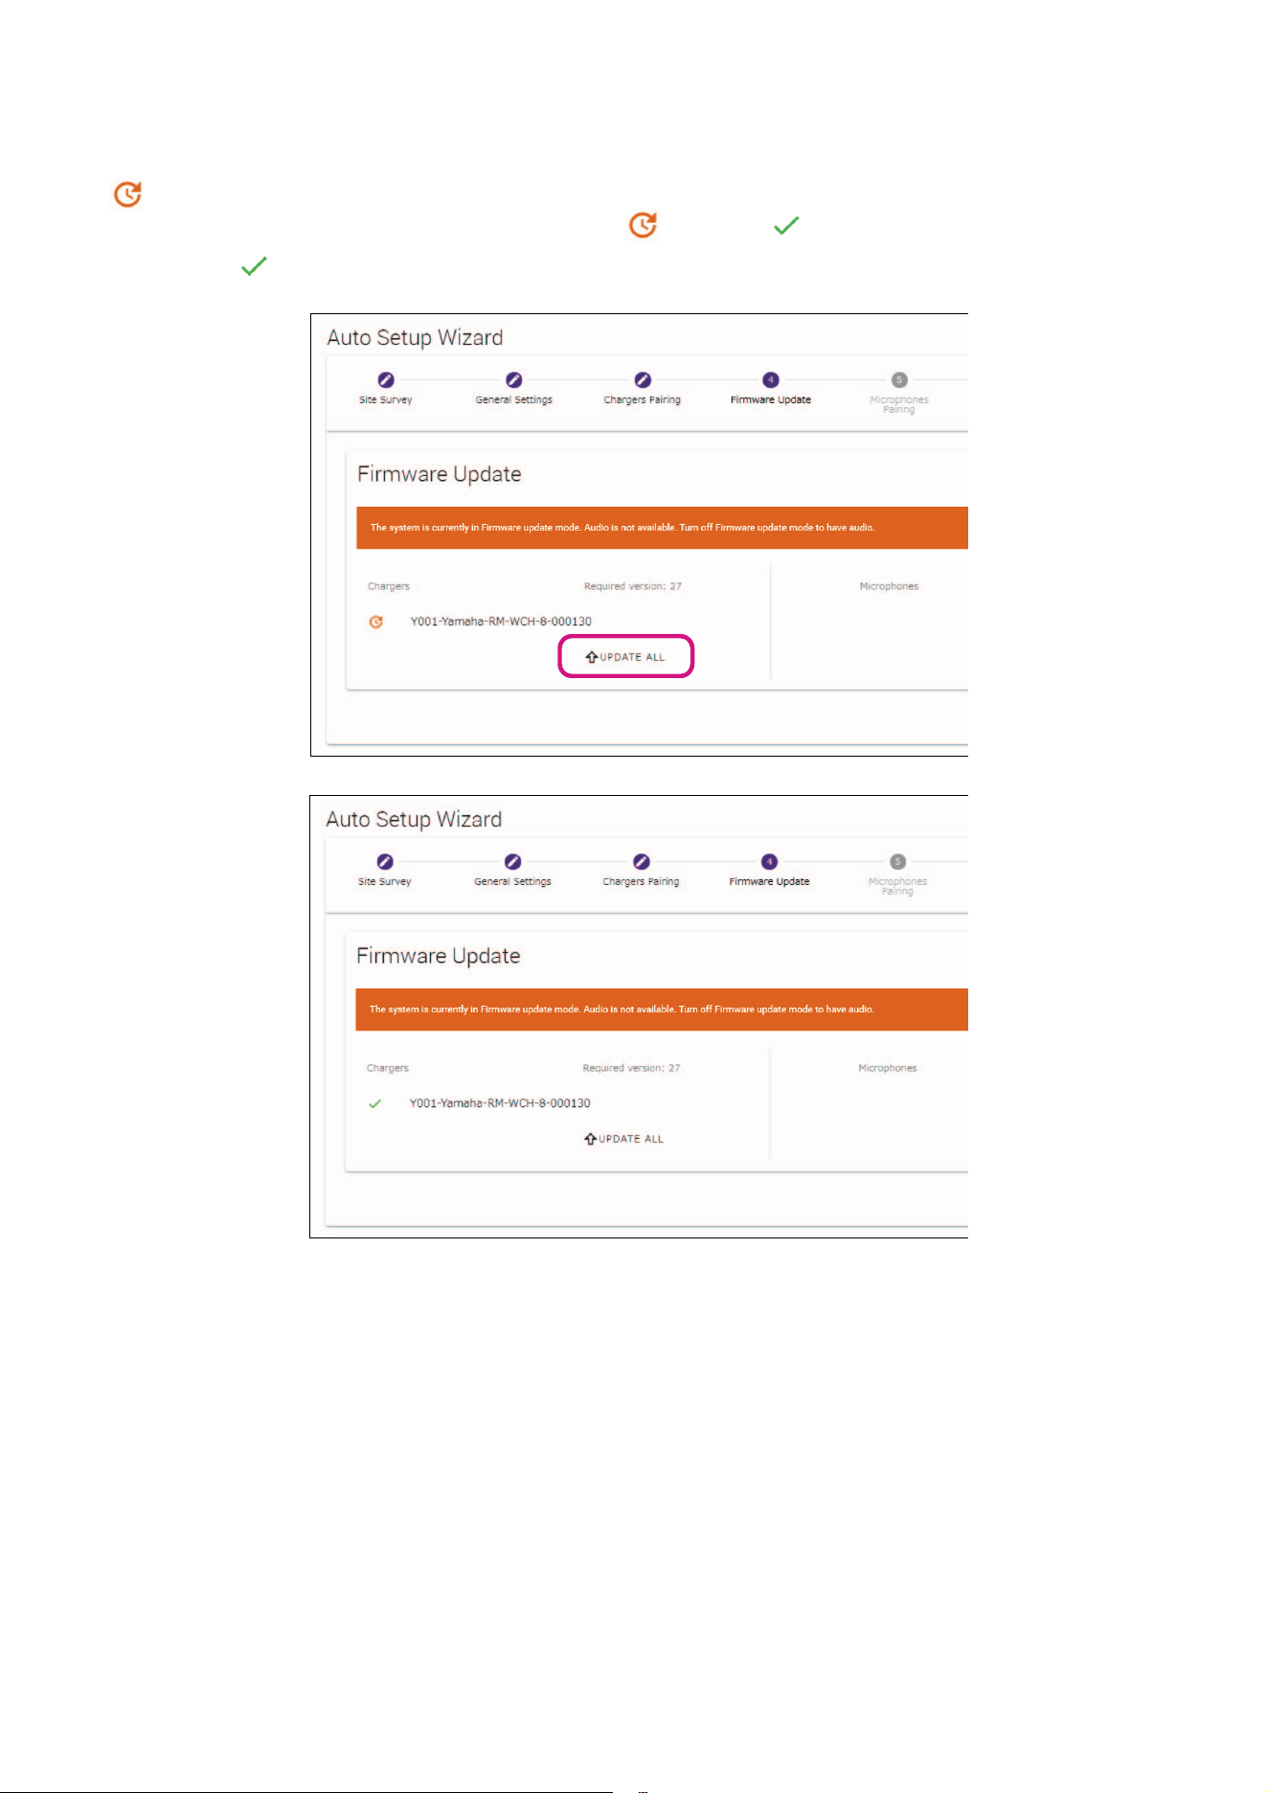This screenshot has width=1267, height=1793.
Task: Click orange update-pending icon beside charger in upper wizard
Action: point(376,622)
